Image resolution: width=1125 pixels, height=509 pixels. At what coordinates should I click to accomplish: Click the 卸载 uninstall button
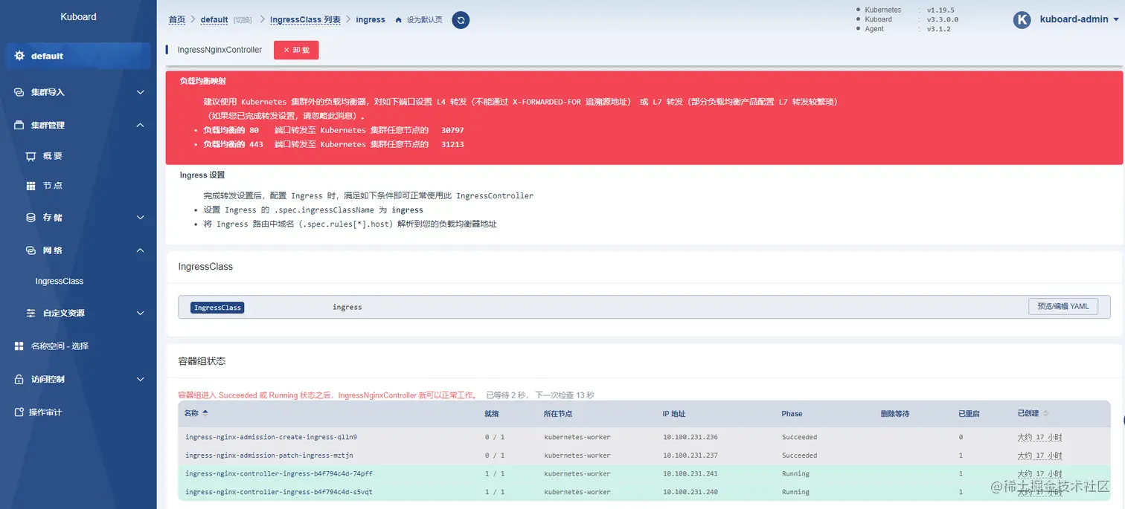(295, 50)
